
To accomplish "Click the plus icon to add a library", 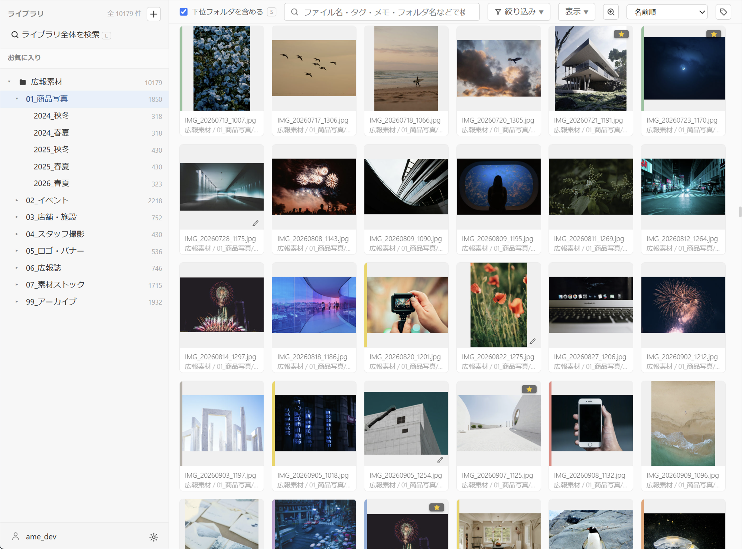I will click(154, 14).
